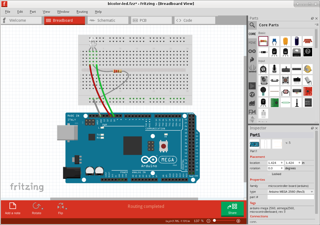
Task: Open the Parts bin options menu
Action: [x=316, y=24]
